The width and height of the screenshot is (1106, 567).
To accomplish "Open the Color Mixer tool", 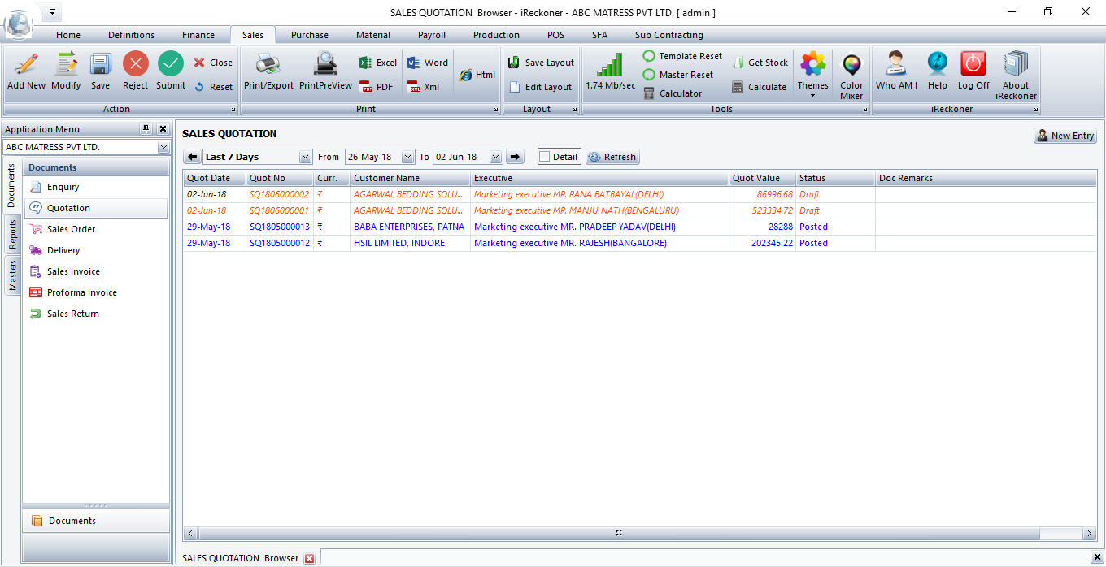I will 851,65.
